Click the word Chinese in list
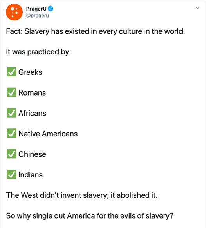Screen dimensions: 206x228 [32, 154]
